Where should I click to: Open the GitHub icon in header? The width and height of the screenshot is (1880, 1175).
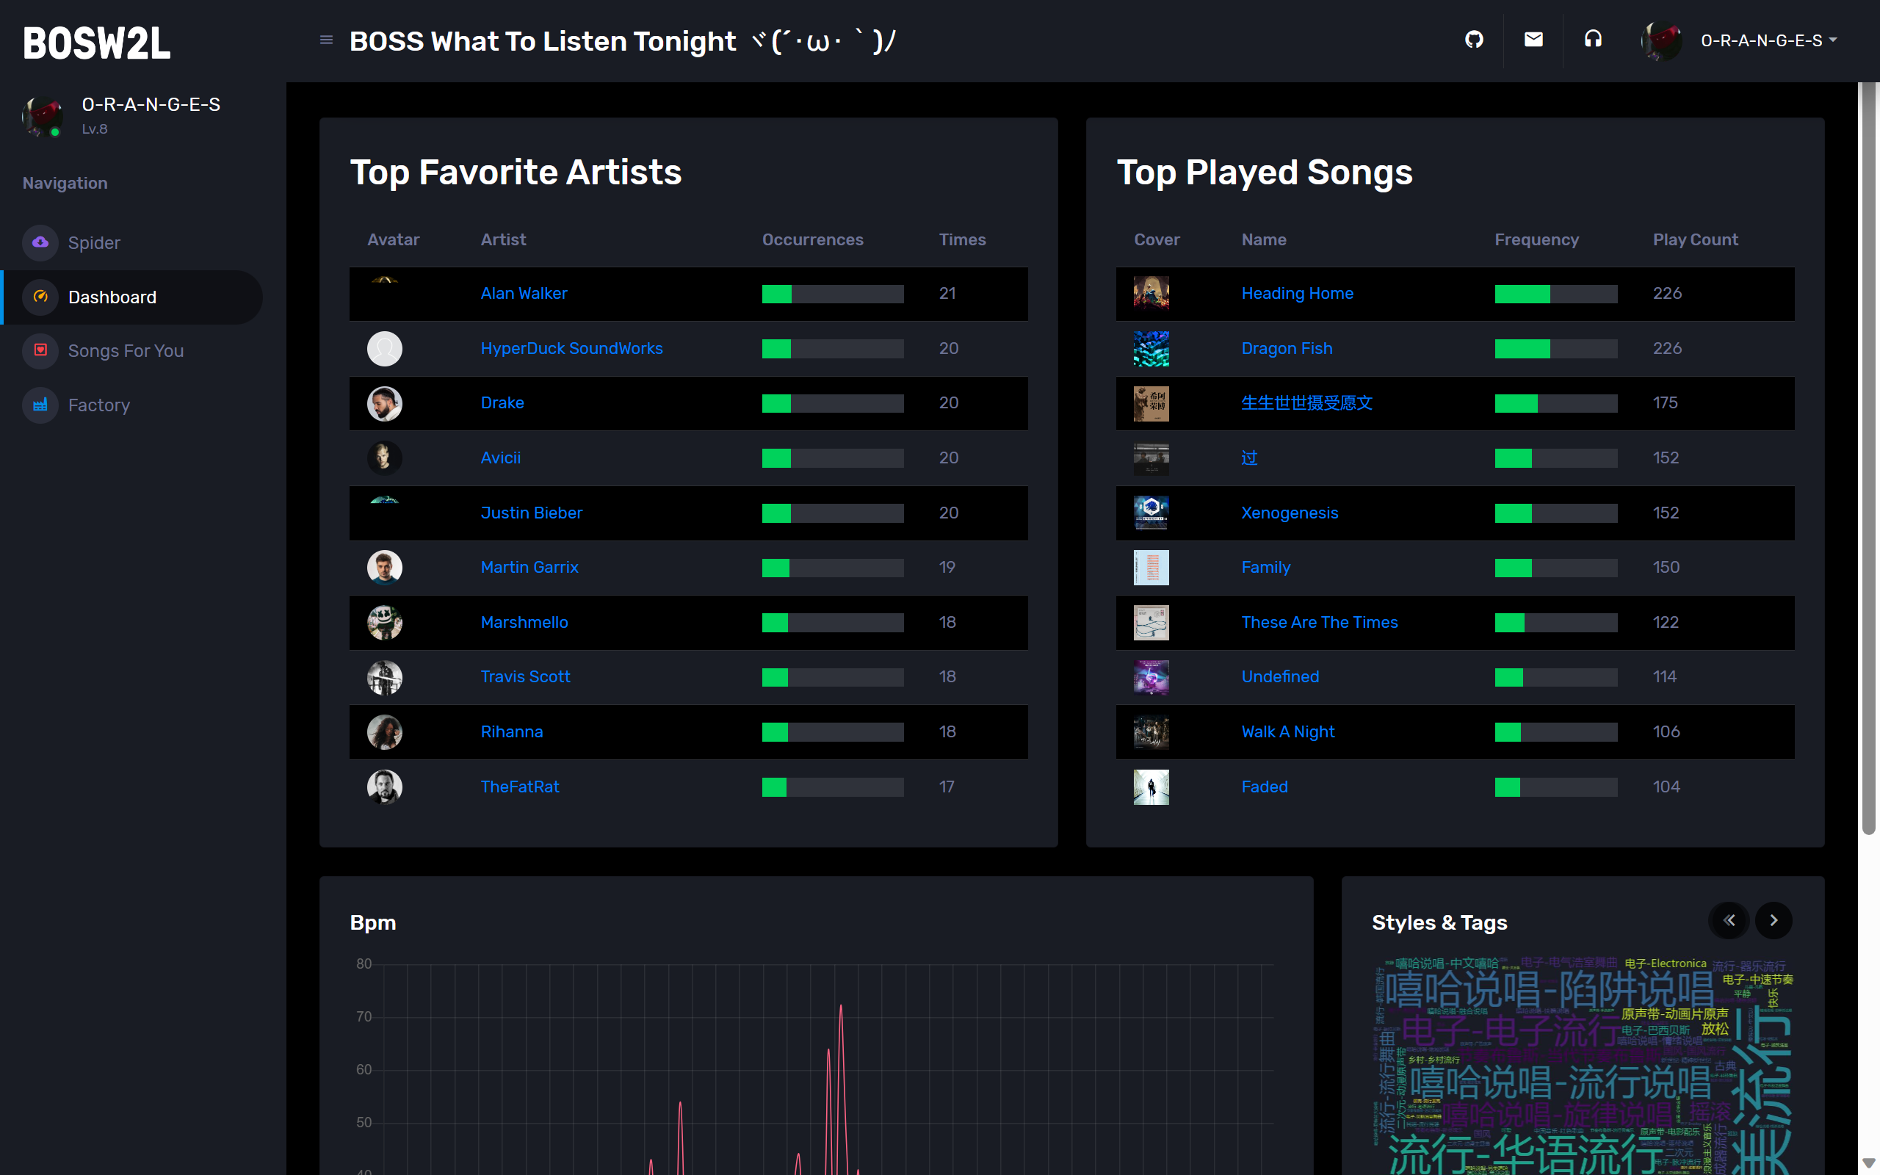[x=1474, y=40]
